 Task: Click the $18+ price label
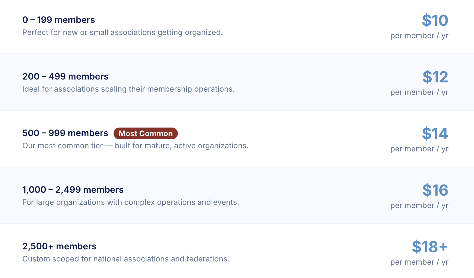[430, 247]
